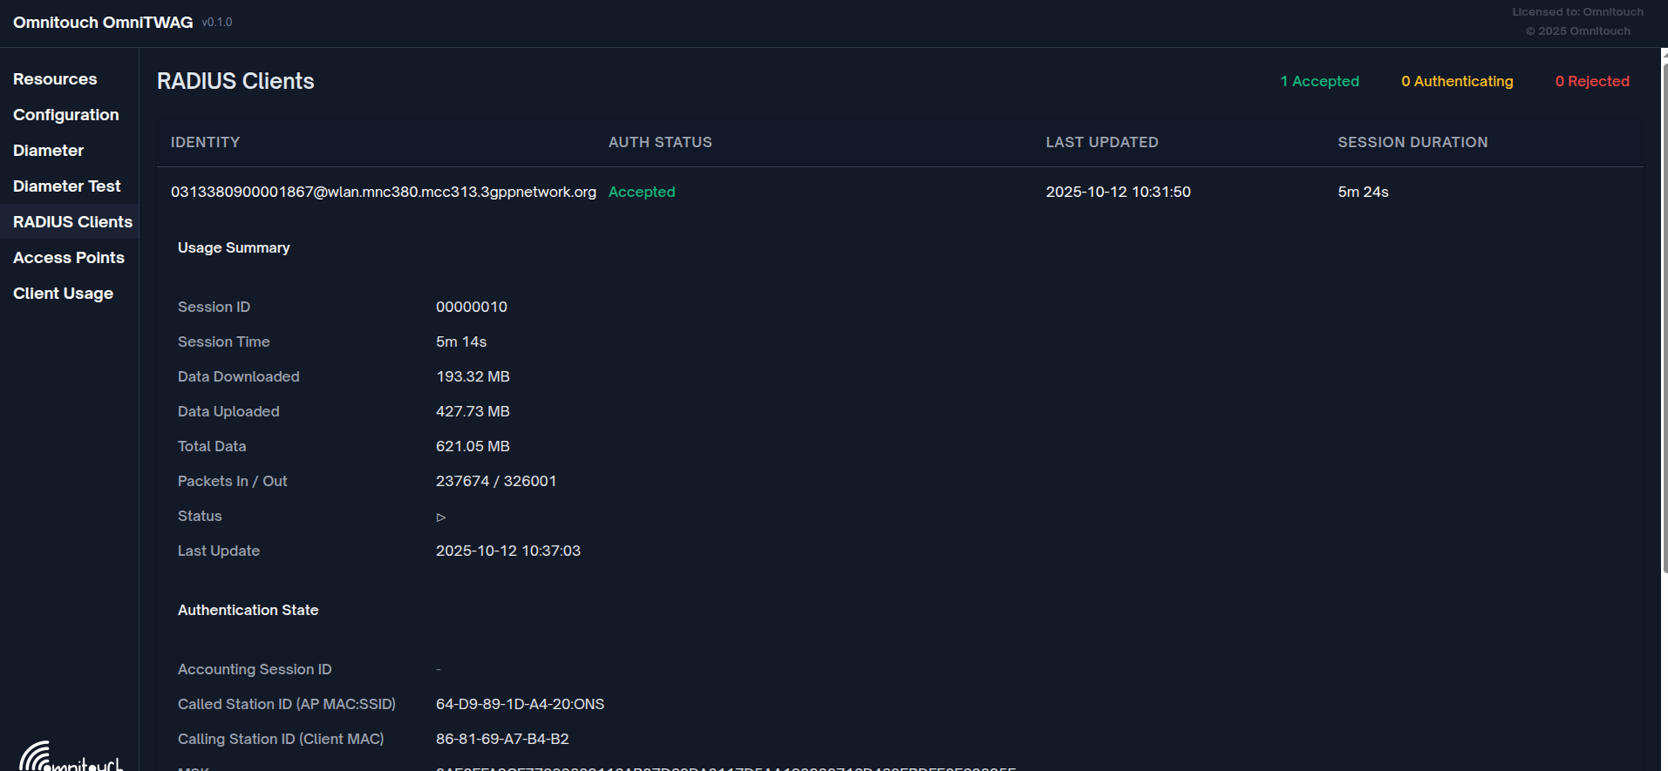Screen dimensions: 1668x771
Task: Click the Omnitouch logo in the sidebar
Action: 71,757
